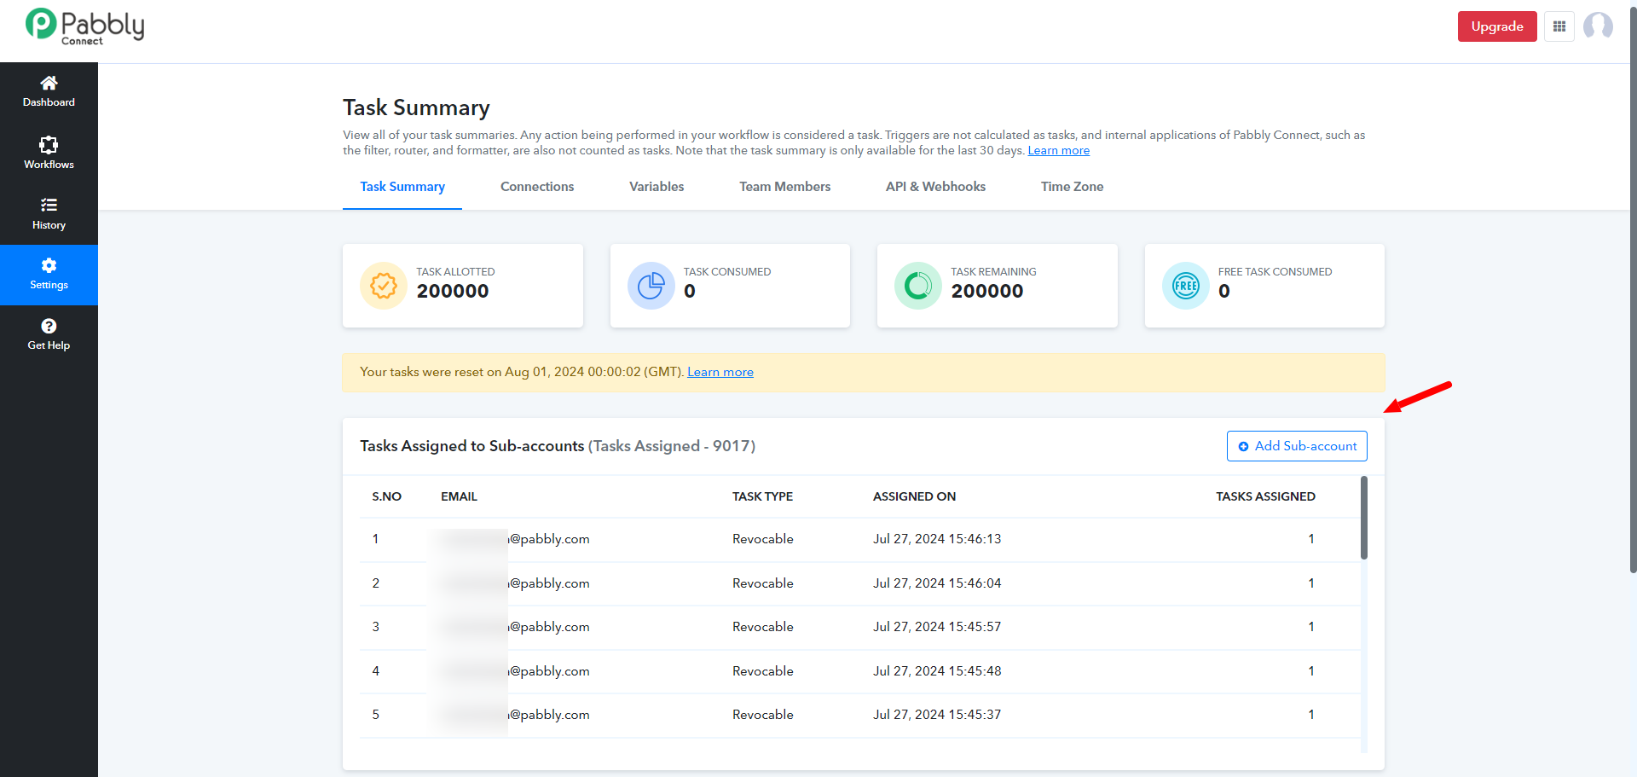Open Get Help in sidebar
The image size is (1637, 777).
(x=49, y=335)
